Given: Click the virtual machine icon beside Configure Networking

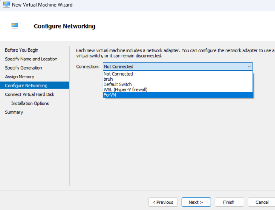Looking at the screenshot, I should coord(15,25).
